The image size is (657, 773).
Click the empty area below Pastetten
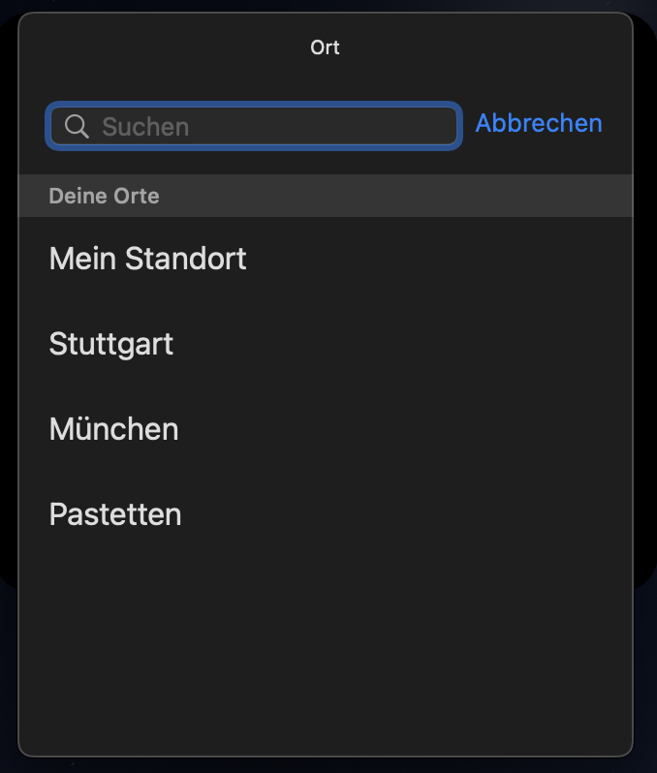click(326, 639)
